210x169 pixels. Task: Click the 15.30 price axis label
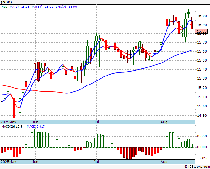pyautogui.click(x=202, y=78)
